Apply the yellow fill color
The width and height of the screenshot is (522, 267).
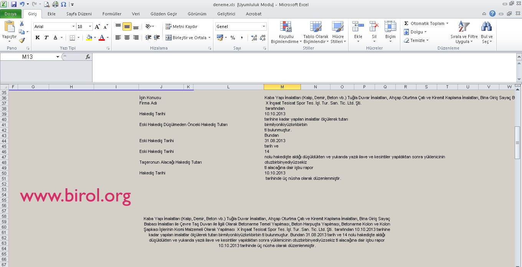pyautogui.click(x=89, y=38)
